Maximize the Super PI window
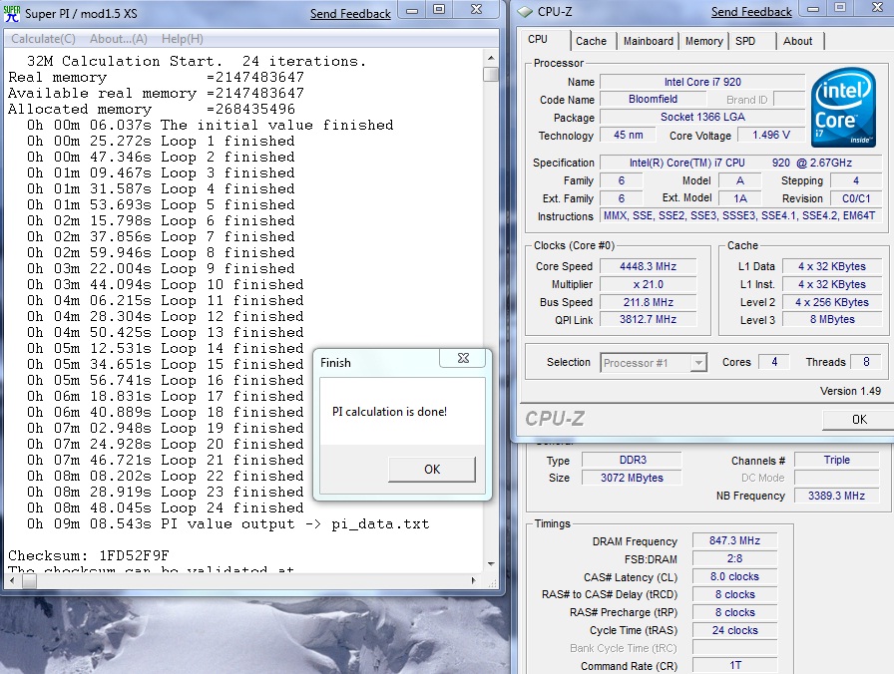894x674 pixels. [439, 10]
